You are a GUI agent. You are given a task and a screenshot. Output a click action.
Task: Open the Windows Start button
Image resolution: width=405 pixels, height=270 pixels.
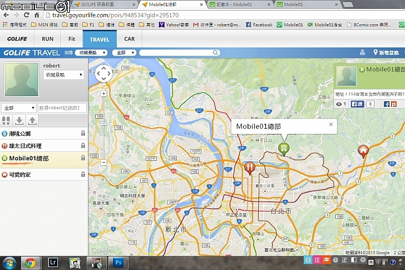coord(10,263)
